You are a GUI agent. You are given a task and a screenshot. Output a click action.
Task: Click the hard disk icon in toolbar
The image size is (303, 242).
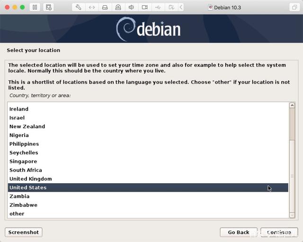click(x=105, y=8)
